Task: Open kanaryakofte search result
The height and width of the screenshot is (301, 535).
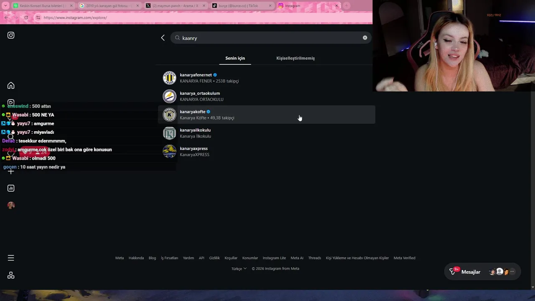Action: (x=267, y=115)
